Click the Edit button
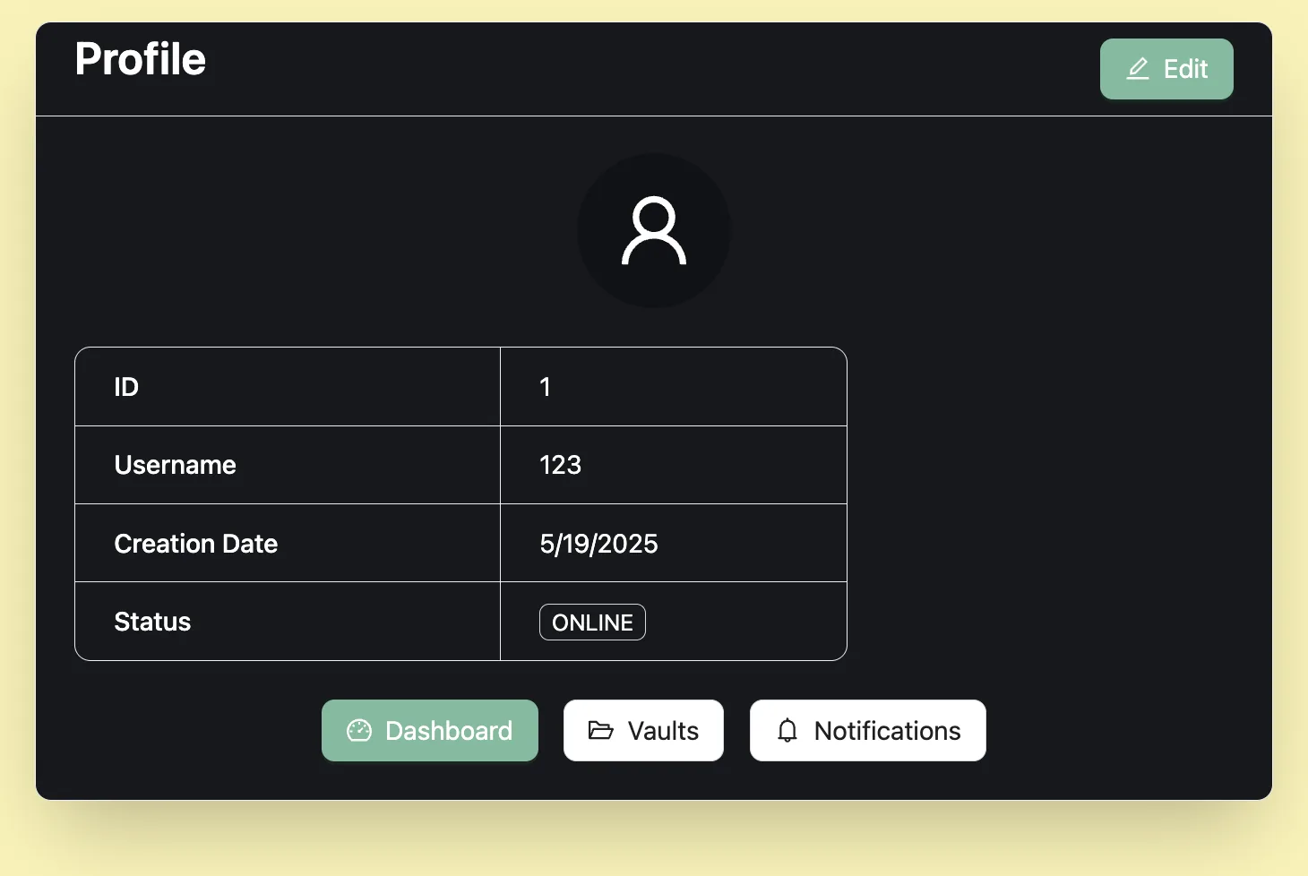The image size is (1308, 876). point(1166,69)
